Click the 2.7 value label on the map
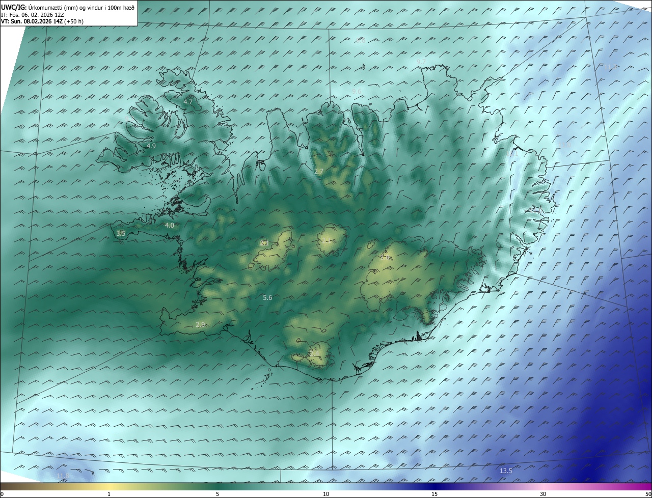Viewport: 652px width, 498px height. tap(319, 171)
